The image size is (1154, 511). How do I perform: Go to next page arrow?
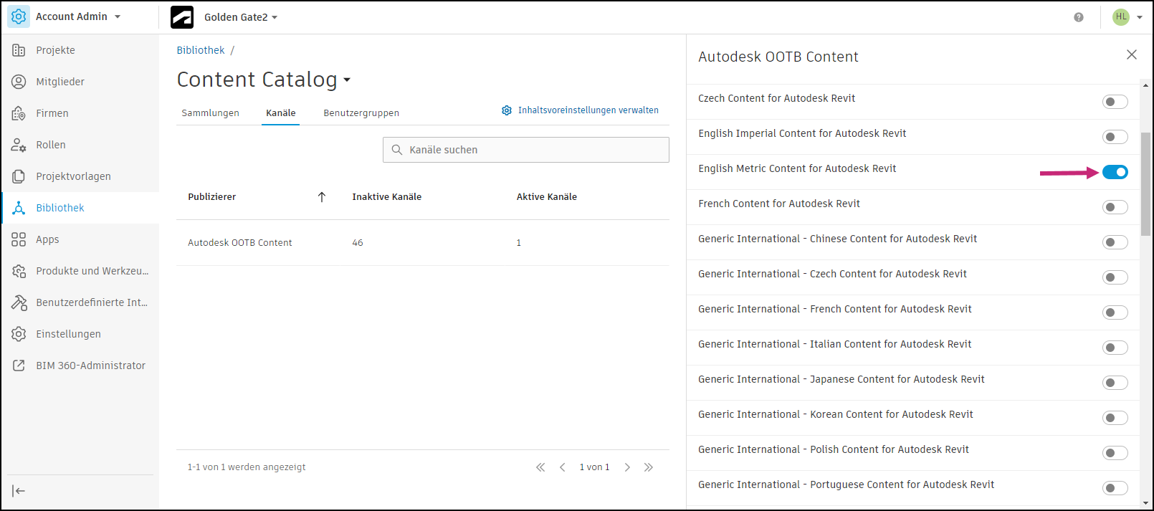[627, 467]
